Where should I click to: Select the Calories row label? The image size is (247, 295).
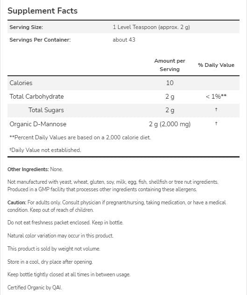21,83
